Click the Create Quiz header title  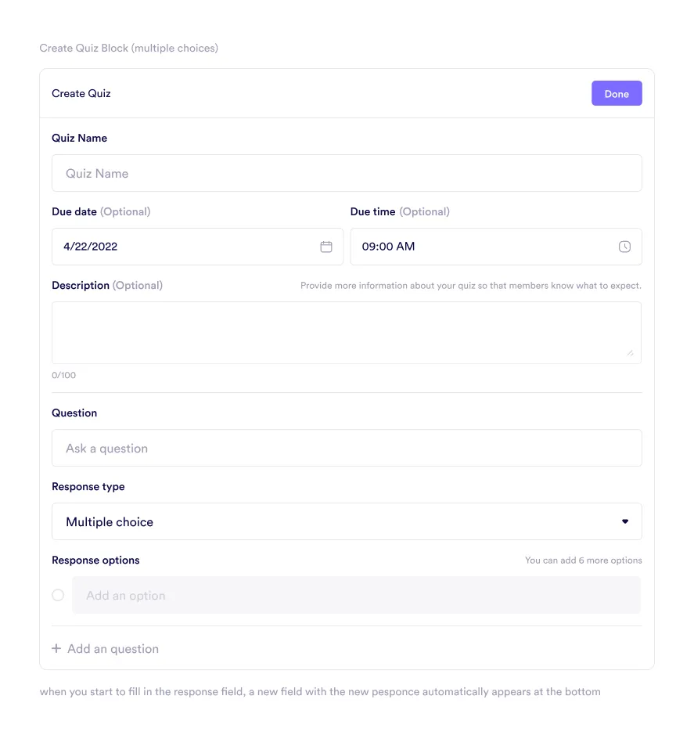81,94
